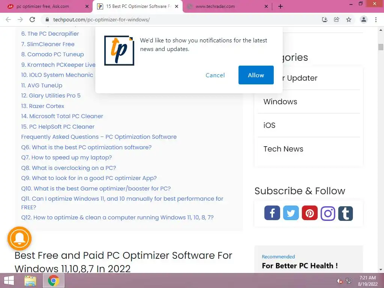Click the orange notification bell button
The height and width of the screenshot is (288, 384).
coord(19,238)
